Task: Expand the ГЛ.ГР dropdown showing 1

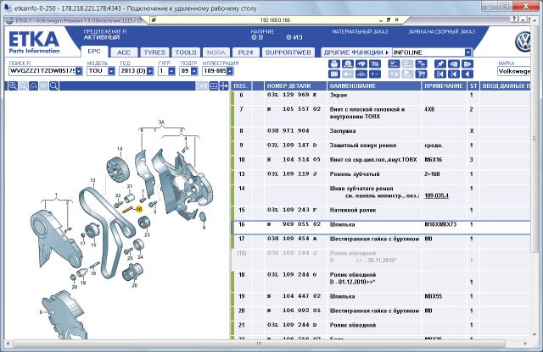Action: 171,71
